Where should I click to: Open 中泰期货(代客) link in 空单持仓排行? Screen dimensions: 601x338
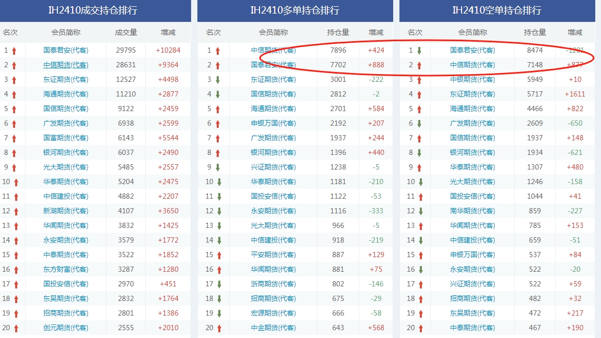click(472, 328)
